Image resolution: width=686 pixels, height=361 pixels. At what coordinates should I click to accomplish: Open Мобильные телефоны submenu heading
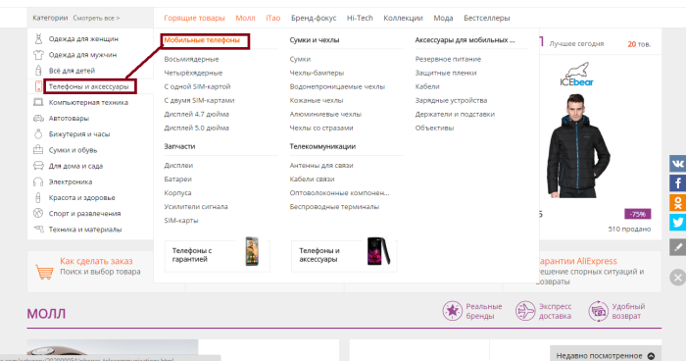click(202, 40)
